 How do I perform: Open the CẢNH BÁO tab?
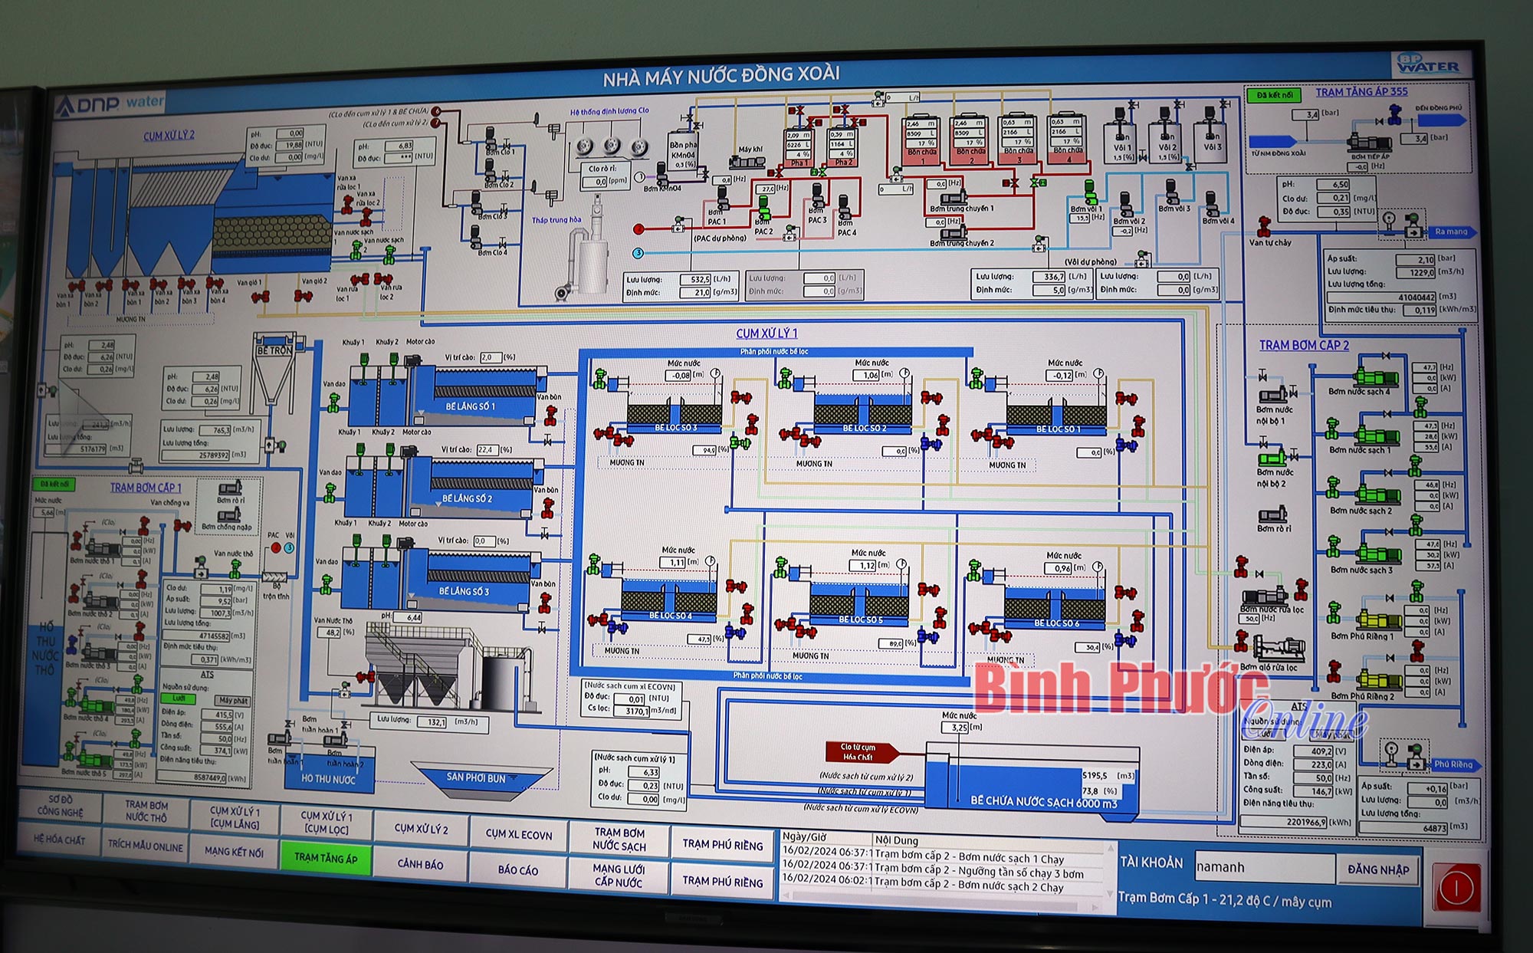point(420,864)
